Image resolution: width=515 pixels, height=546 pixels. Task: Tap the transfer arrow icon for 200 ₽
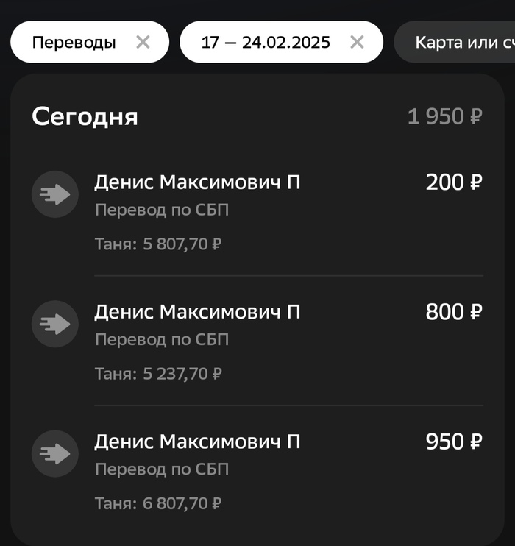[x=55, y=194]
